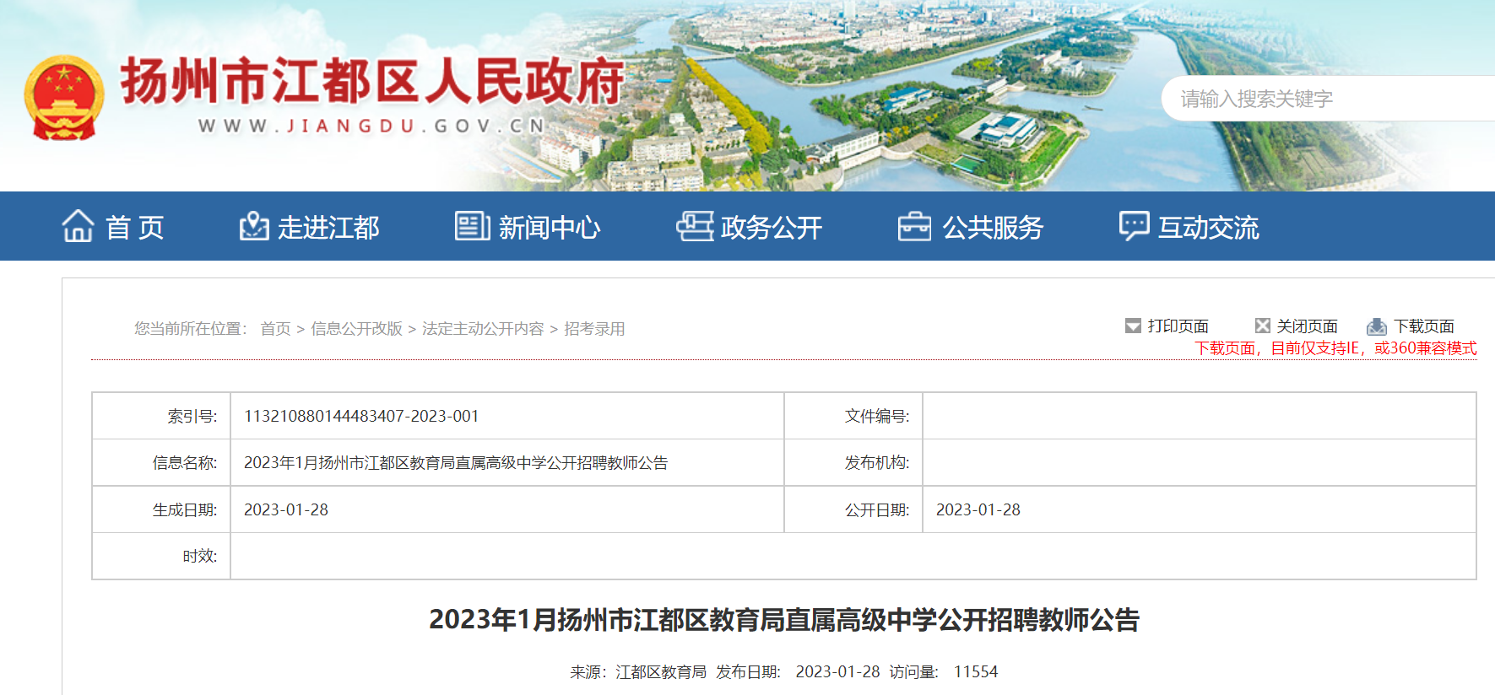Click the 生成日期 value 2023-01-28
1495x695 pixels.
pos(286,509)
